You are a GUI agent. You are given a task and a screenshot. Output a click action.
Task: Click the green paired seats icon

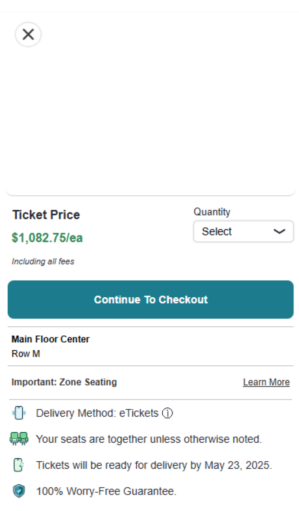19,439
